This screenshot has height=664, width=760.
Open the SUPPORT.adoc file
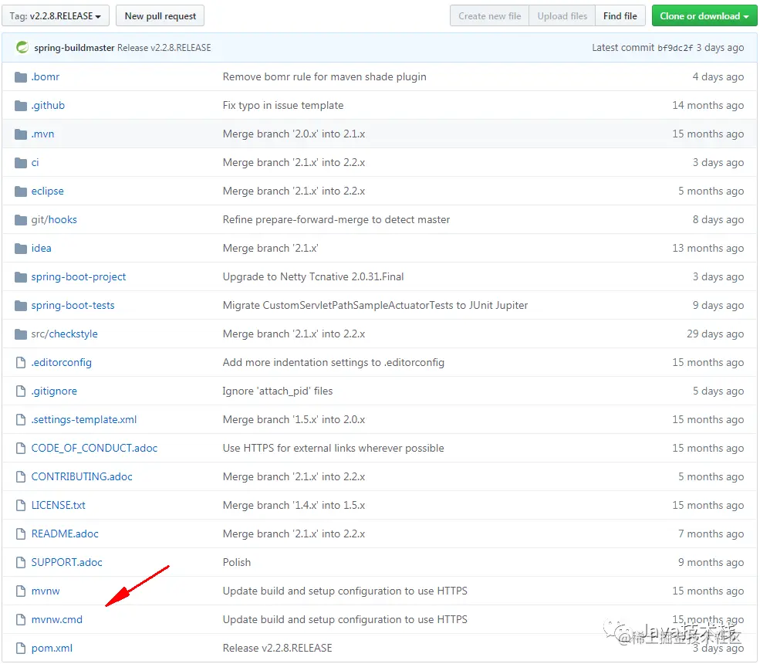[67, 563]
